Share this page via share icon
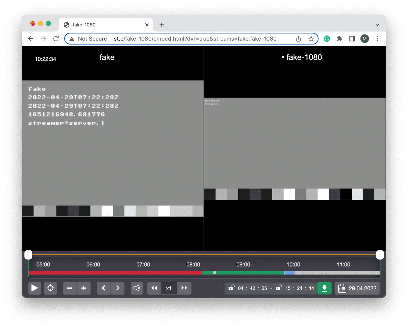Image resolution: width=408 pixels, height=327 pixels. [x=299, y=39]
